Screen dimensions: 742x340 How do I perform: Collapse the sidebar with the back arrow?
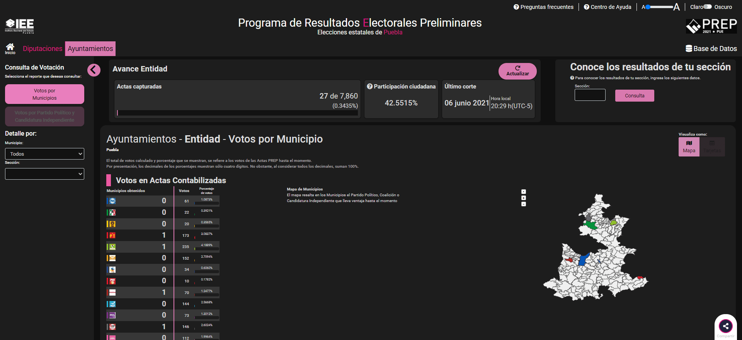click(94, 70)
